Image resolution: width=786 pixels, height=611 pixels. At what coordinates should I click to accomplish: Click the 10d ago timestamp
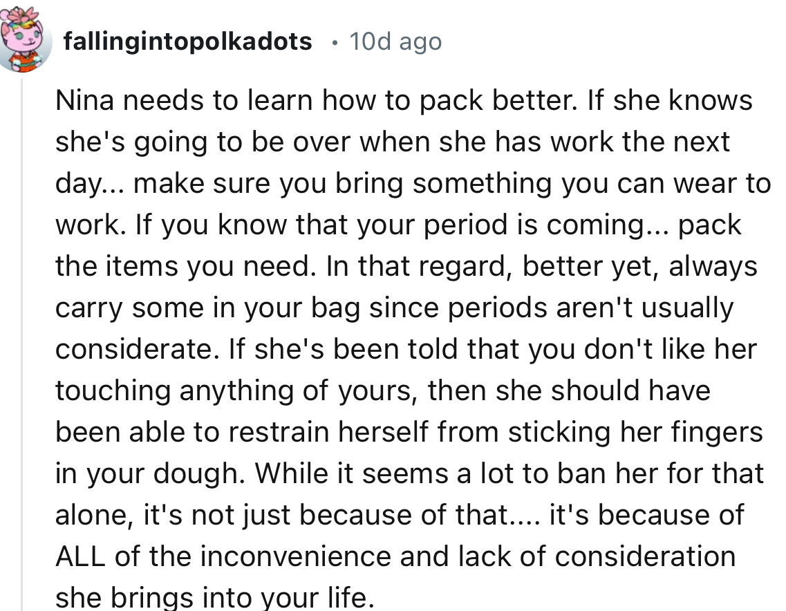(x=396, y=41)
